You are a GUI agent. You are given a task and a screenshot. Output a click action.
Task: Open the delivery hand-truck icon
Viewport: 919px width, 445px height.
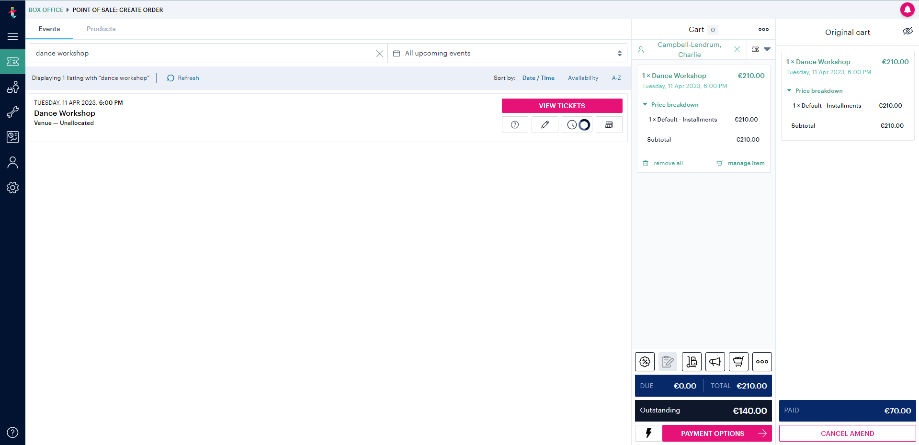click(x=692, y=362)
